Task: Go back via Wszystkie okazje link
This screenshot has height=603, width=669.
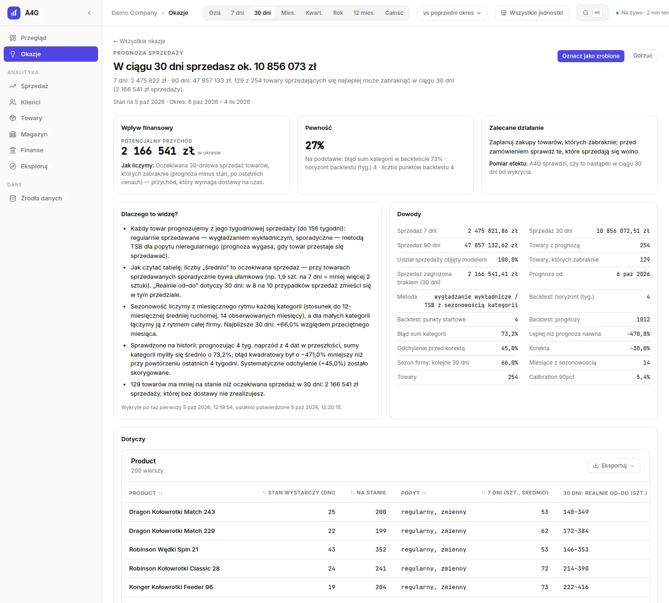Action: 139,41
